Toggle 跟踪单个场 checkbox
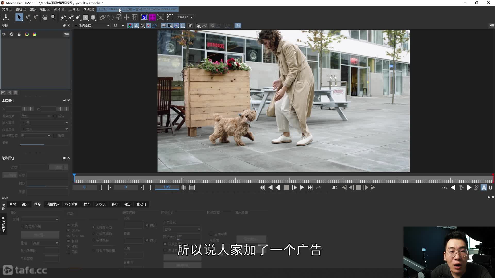 click(22, 227)
